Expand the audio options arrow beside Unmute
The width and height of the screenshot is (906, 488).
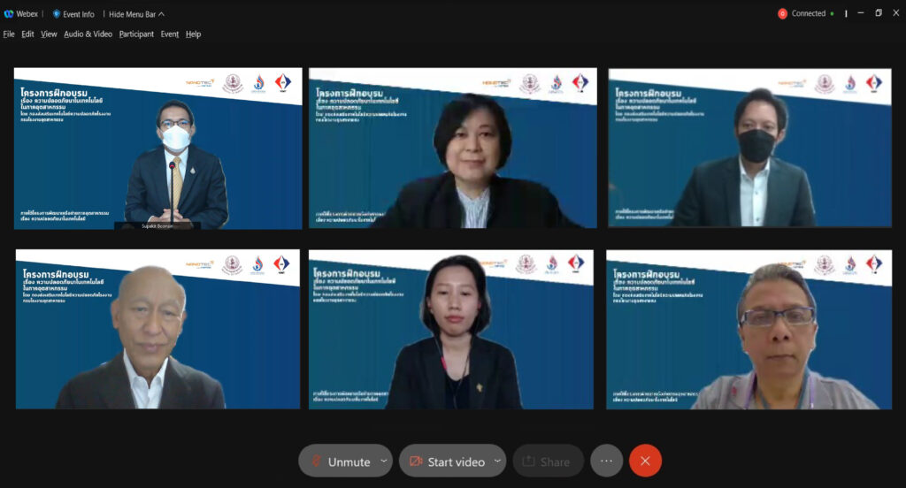click(x=383, y=461)
